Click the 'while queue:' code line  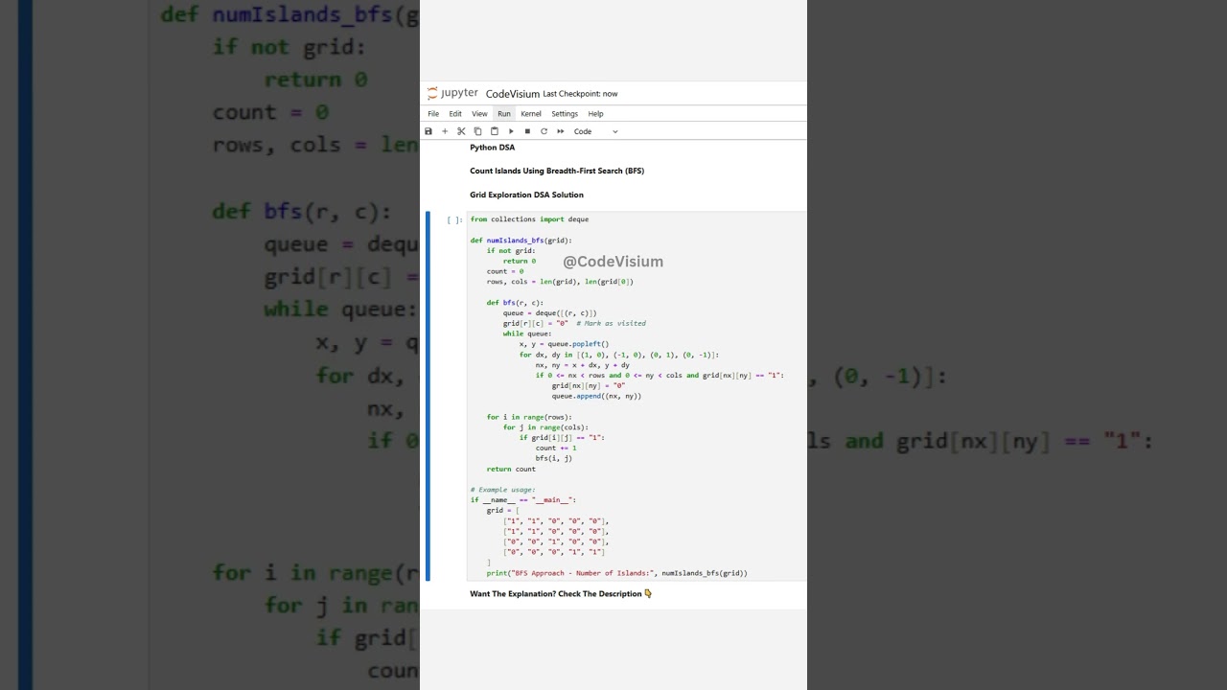point(527,333)
